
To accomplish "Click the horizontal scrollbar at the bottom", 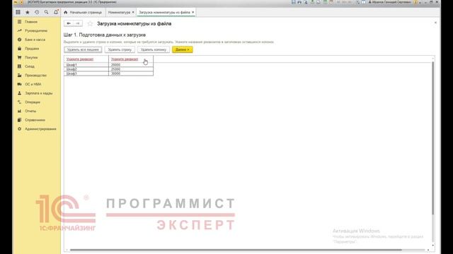I will 236,250.
